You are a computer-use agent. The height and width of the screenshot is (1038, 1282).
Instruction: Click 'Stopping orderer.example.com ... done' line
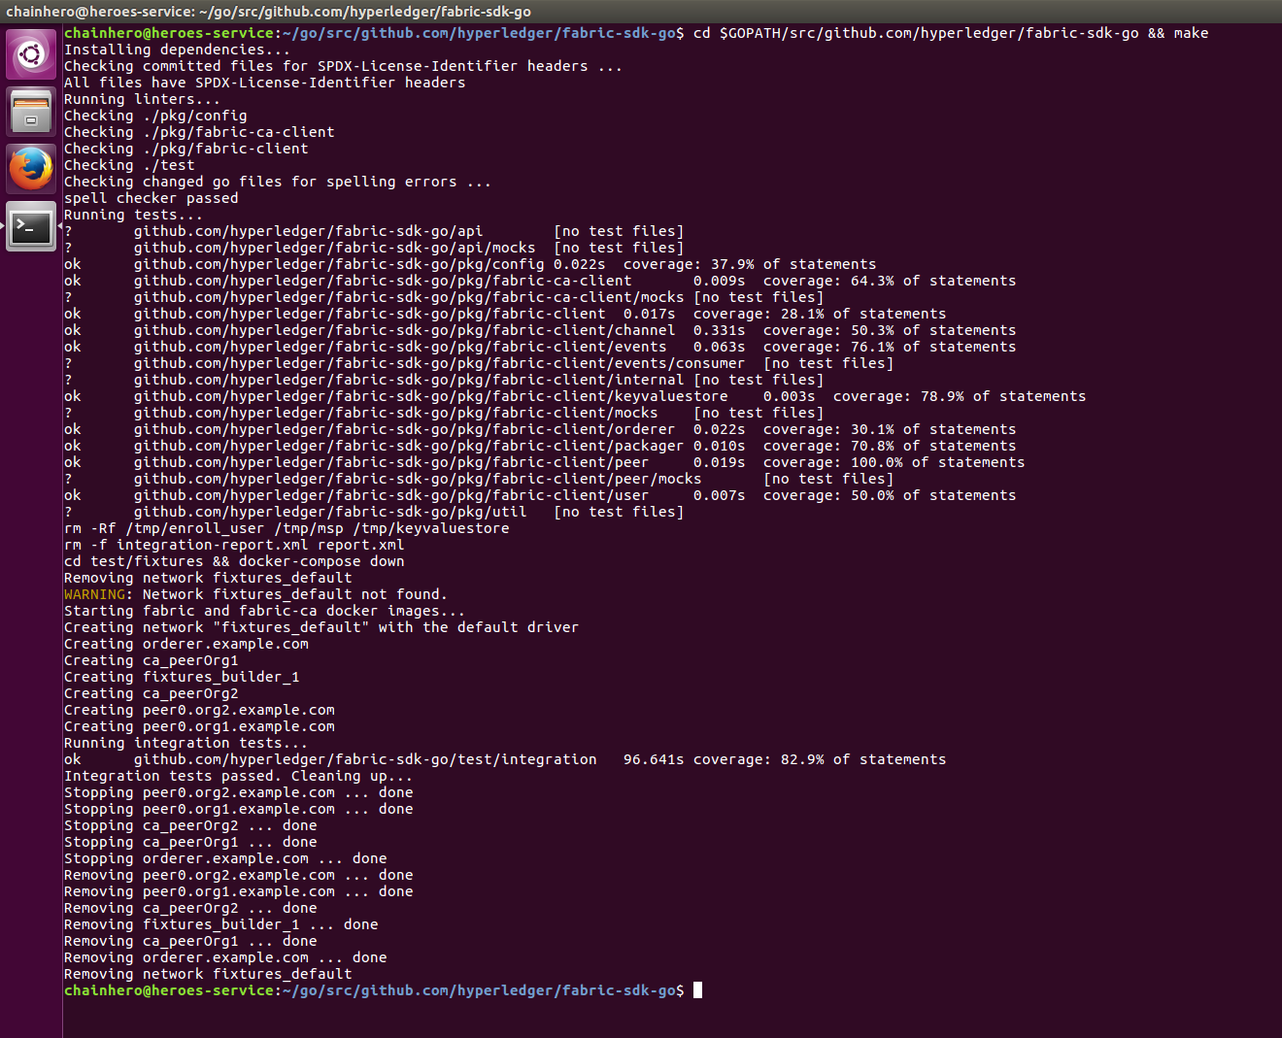[225, 858]
